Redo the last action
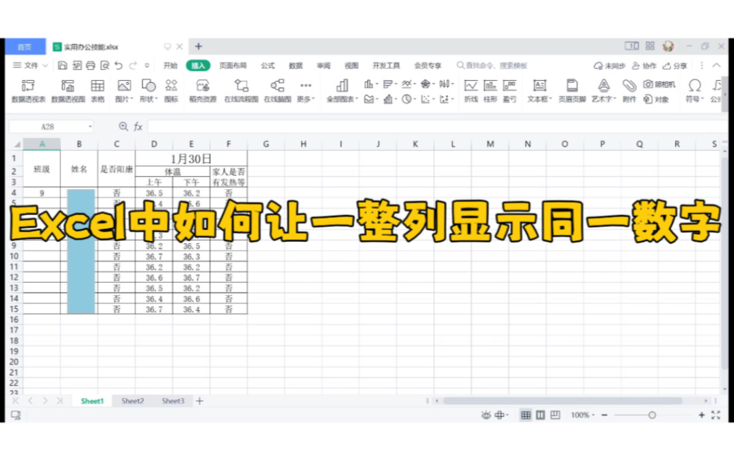The image size is (734, 459). click(133, 66)
